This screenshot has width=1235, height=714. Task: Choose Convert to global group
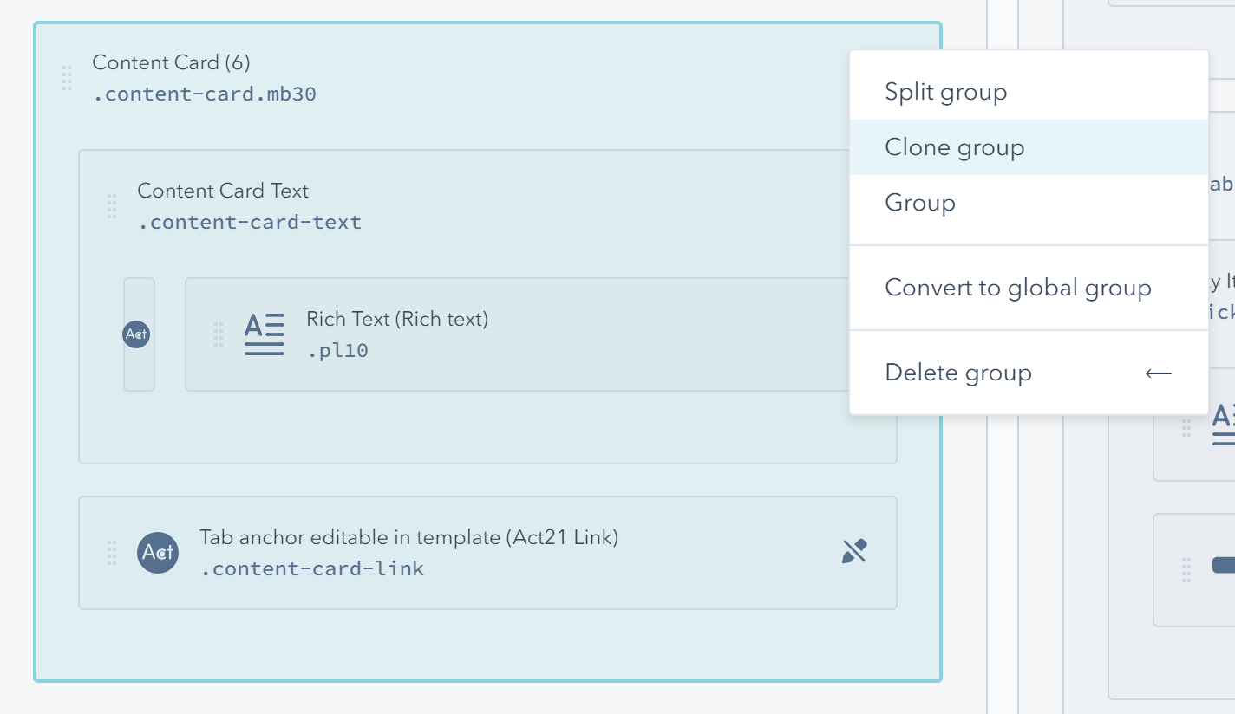click(x=1017, y=288)
